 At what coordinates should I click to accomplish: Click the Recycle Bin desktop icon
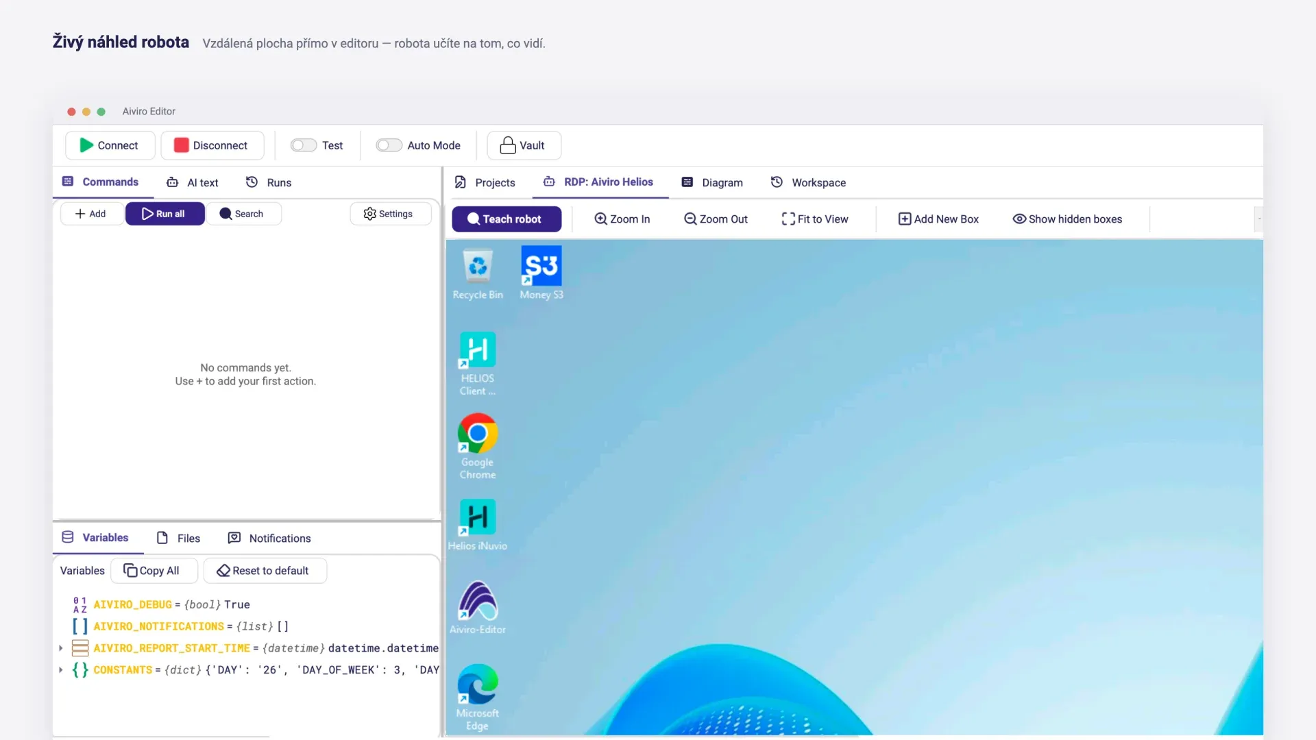(478, 274)
